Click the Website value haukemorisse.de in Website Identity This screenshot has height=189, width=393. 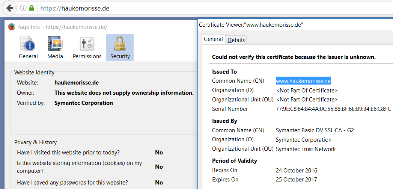(x=77, y=83)
